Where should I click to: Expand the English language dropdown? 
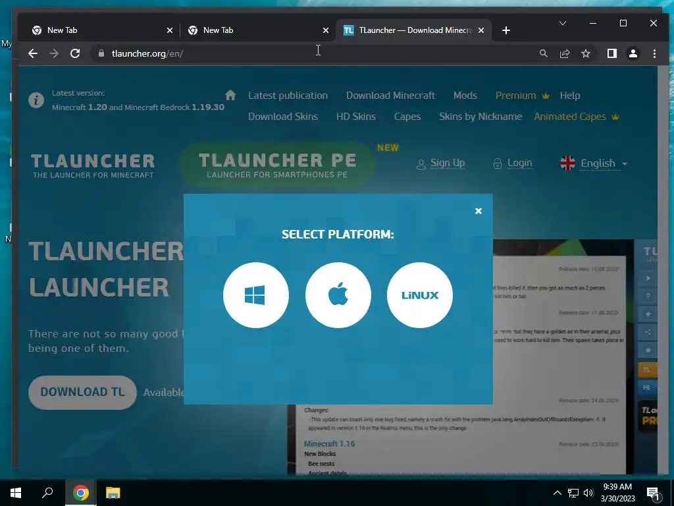pos(594,163)
